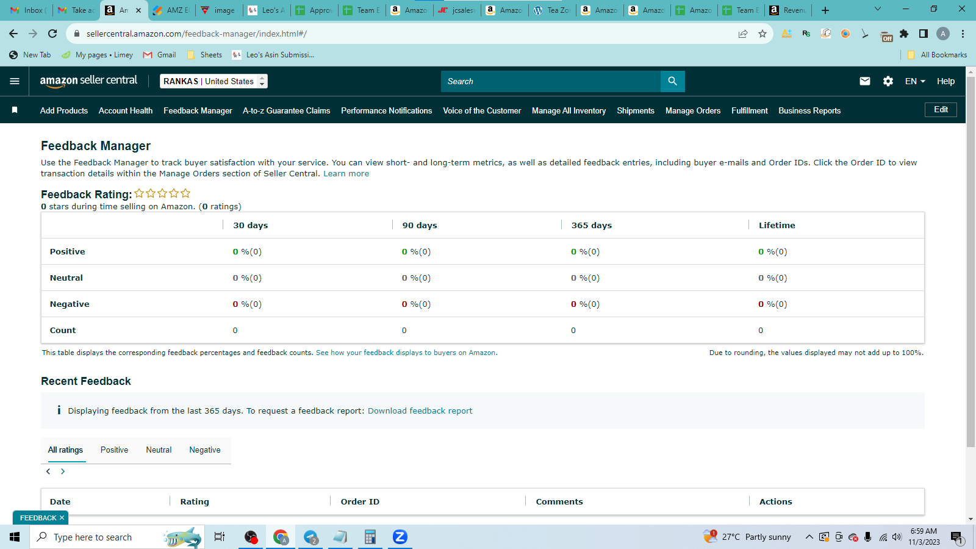Click the bookmark flag icon in nav bar
This screenshot has width=976, height=549.
point(15,110)
